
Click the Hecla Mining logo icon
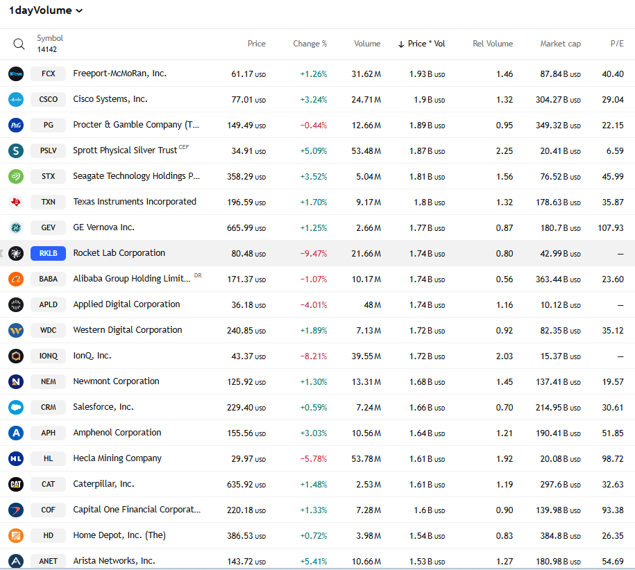point(16,459)
